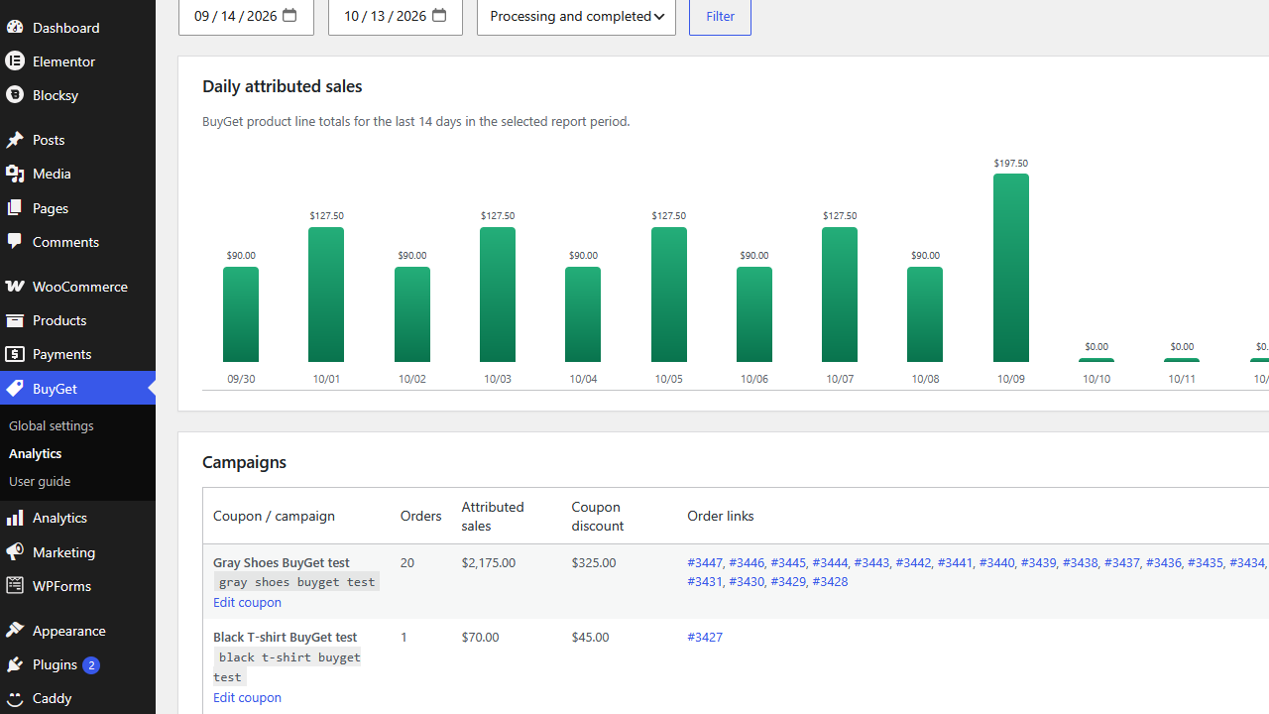Click the Media library icon
This screenshot has width=1269, height=714.
pyautogui.click(x=15, y=174)
